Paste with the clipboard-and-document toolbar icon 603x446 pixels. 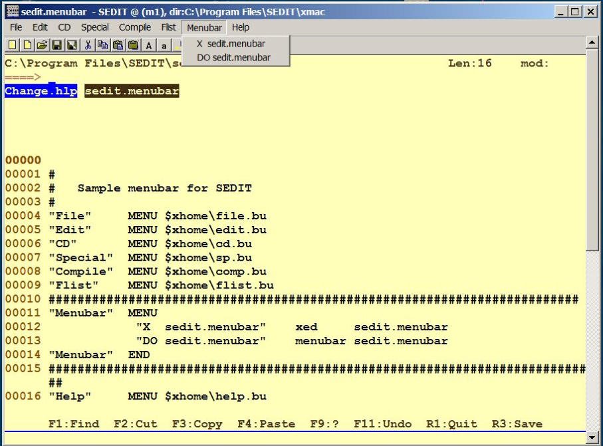[x=118, y=45]
